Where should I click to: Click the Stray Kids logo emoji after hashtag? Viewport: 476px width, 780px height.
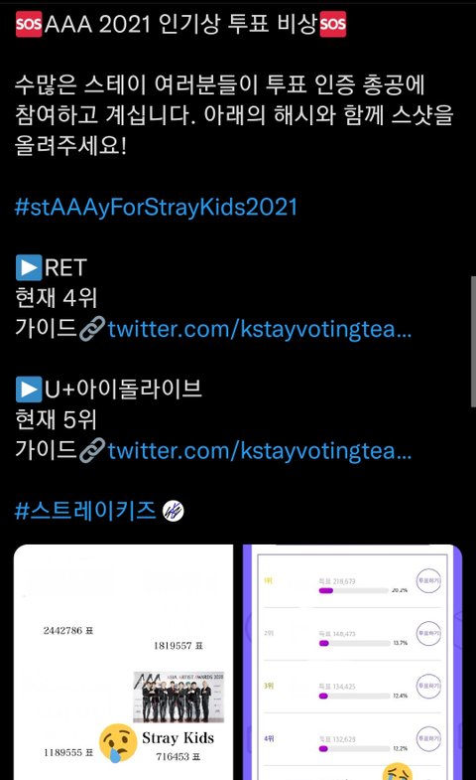173,511
